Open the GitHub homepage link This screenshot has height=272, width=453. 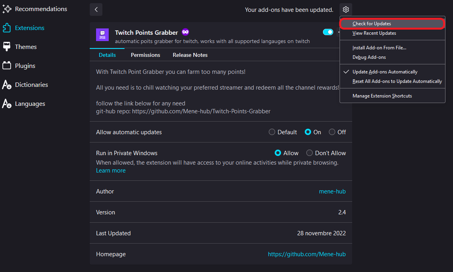point(307,254)
